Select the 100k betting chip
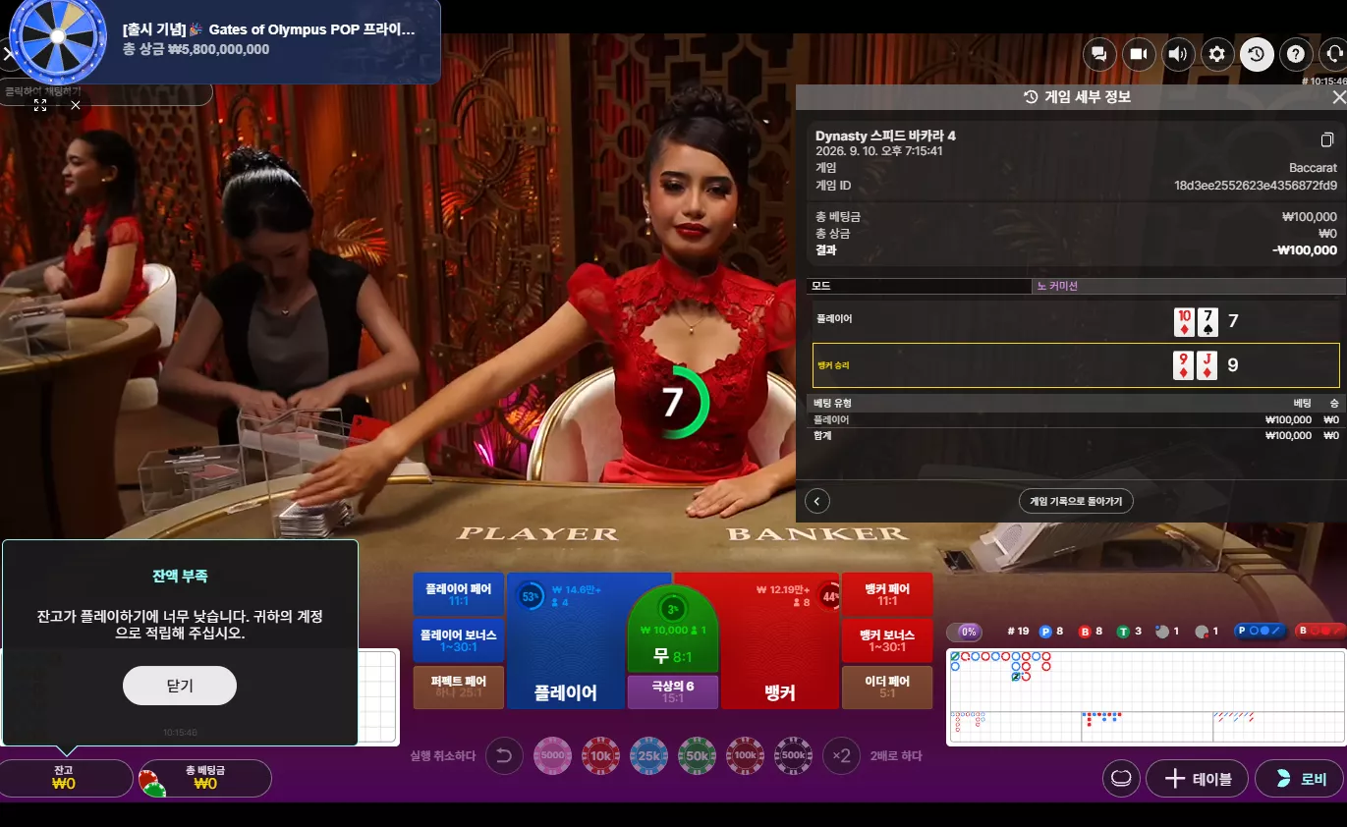The height and width of the screenshot is (827, 1347). (745, 755)
